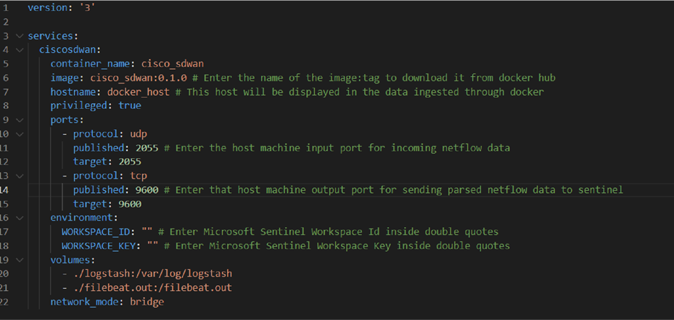Collapse the ports section fold arrow
The height and width of the screenshot is (320, 674).
(19, 120)
